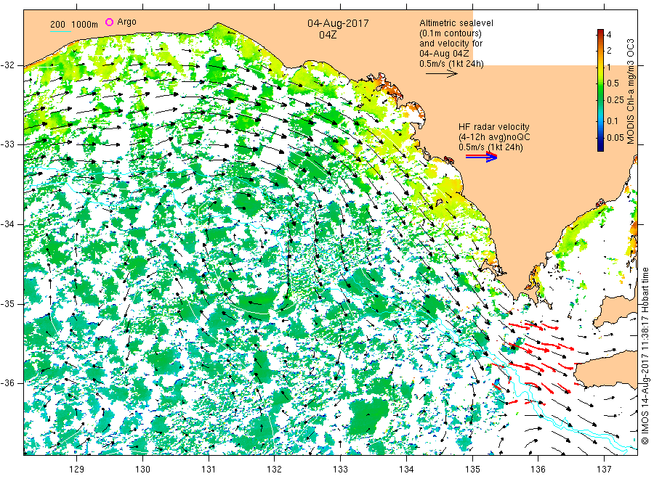The width and height of the screenshot is (654, 479).
Task: Click the black altimetric velocity scale arrow
Action: 442,74
